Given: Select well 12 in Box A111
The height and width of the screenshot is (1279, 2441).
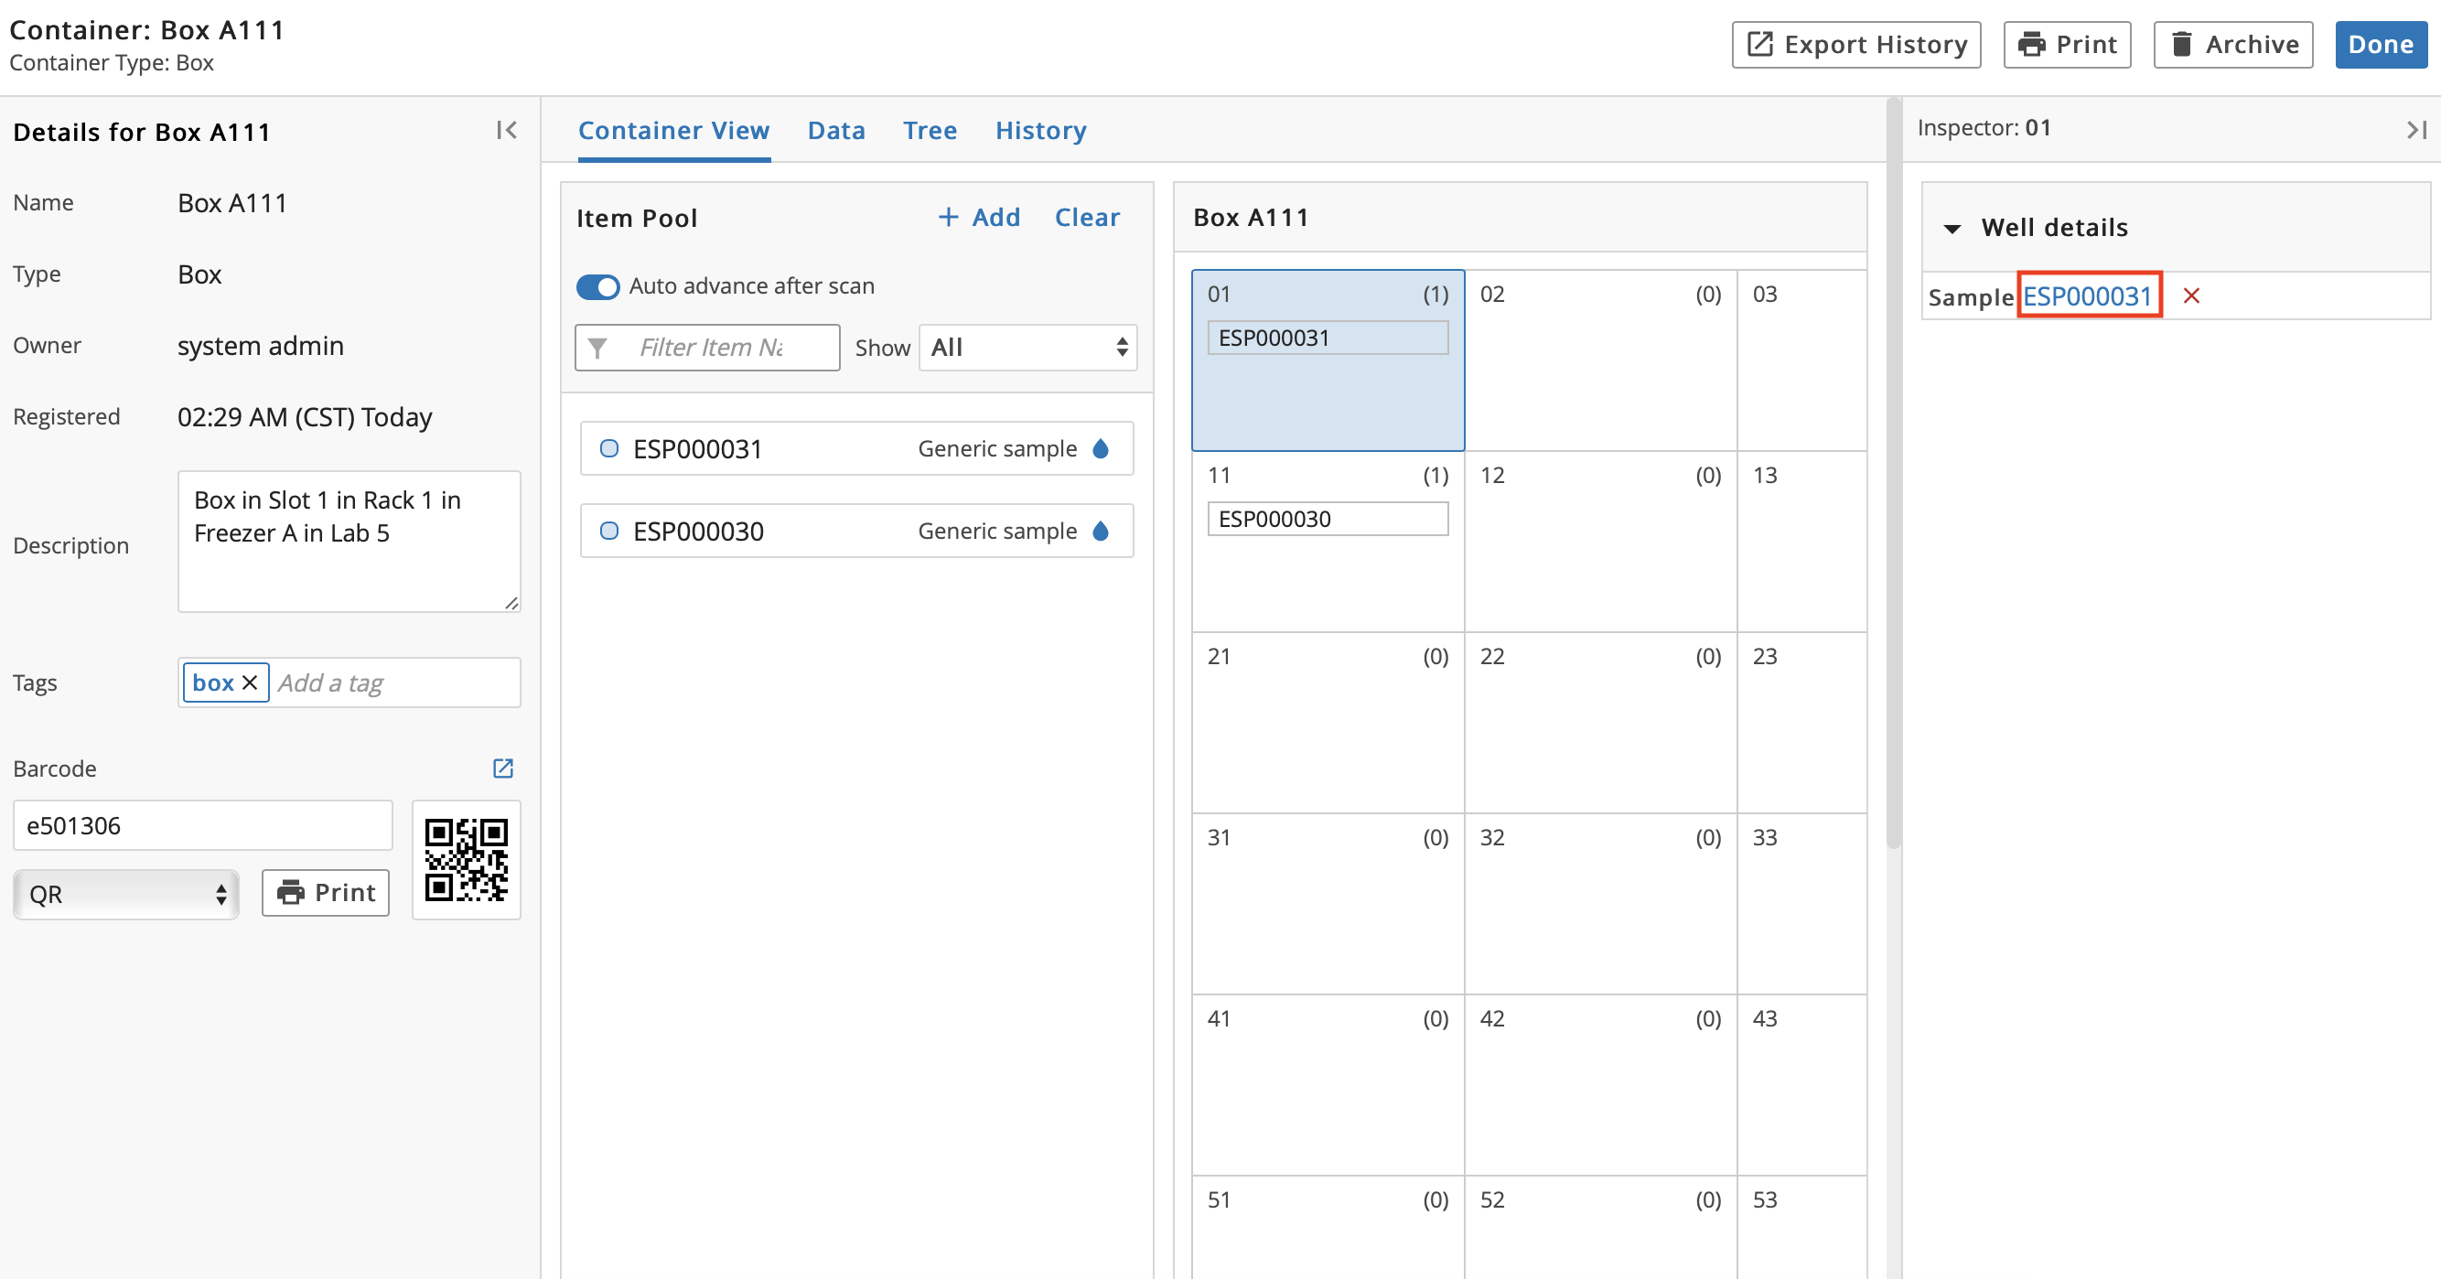Looking at the screenshot, I should [x=1600, y=542].
